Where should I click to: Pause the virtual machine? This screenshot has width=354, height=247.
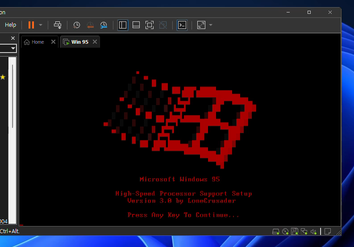[31, 25]
